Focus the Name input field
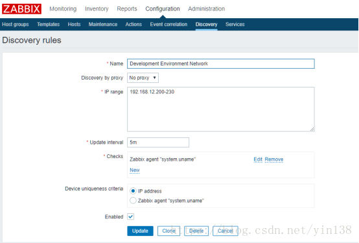This screenshot has width=359, height=243. point(221,64)
